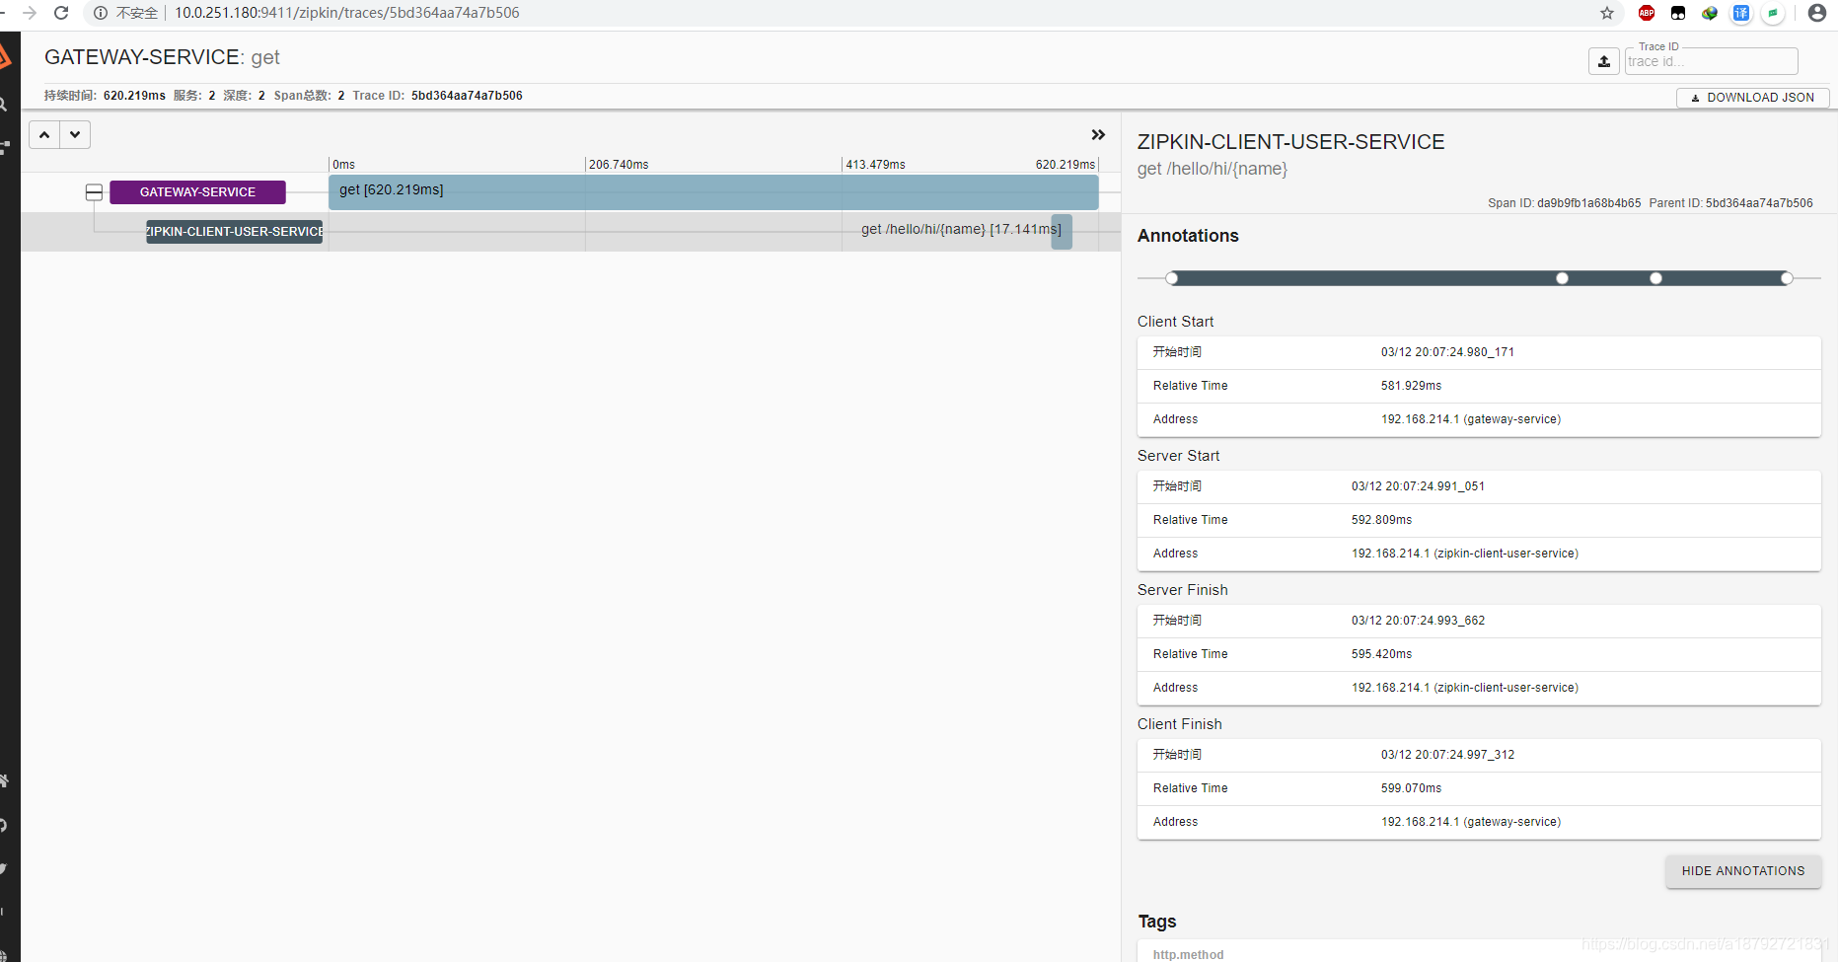This screenshot has height=962, width=1838.
Task: Click Client Finish gateway-service address value
Action: pyautogui.click(x=1471, y=822)
